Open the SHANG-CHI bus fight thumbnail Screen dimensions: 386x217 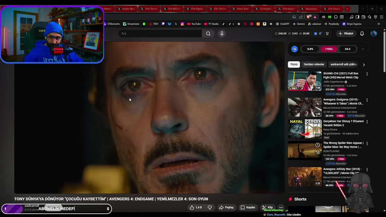pyautogui.click(x=305, y=81)
